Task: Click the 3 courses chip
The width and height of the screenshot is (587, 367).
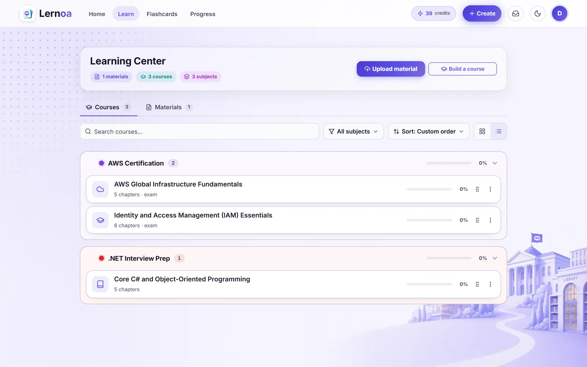Action: (156, 77)
